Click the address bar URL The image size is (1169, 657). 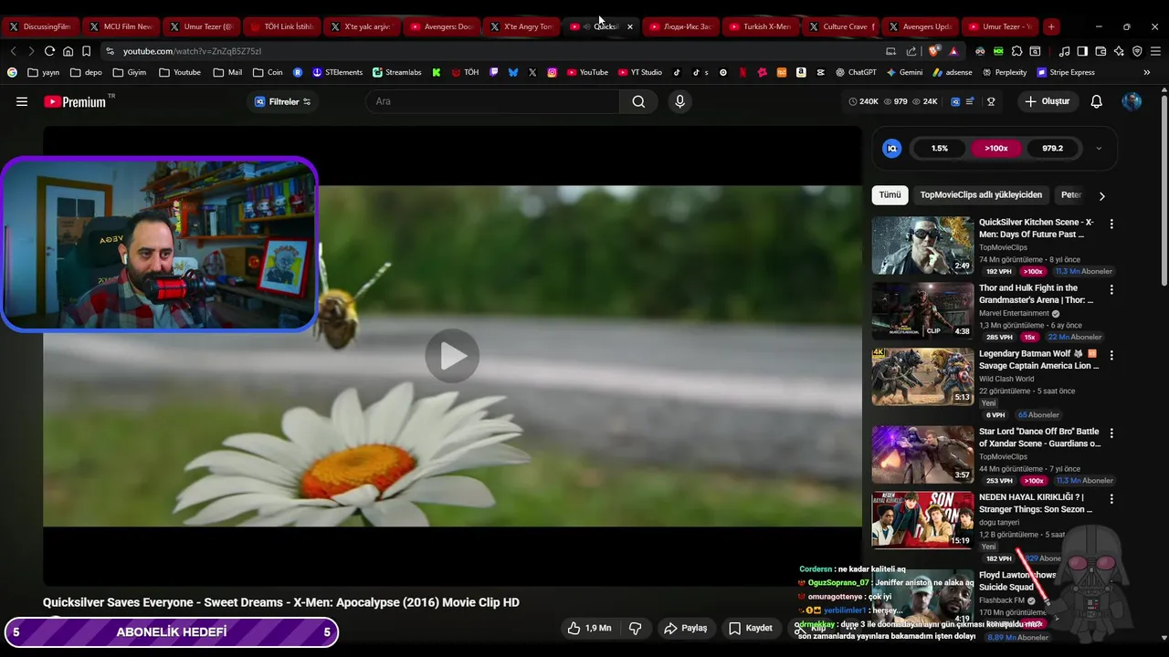pos(192,51)
